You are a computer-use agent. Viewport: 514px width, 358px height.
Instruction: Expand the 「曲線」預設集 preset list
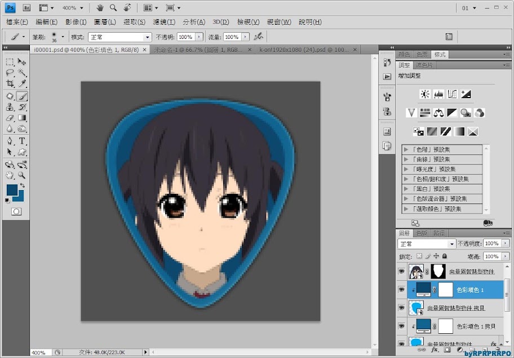[406, 160]
